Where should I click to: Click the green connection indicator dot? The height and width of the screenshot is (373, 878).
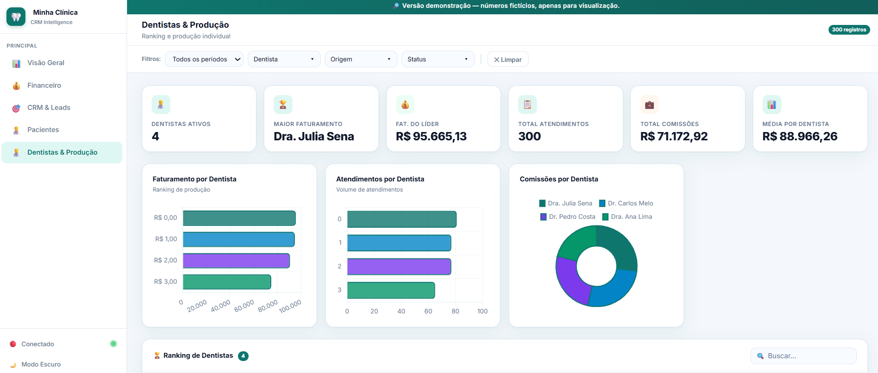tap(113, 343)
